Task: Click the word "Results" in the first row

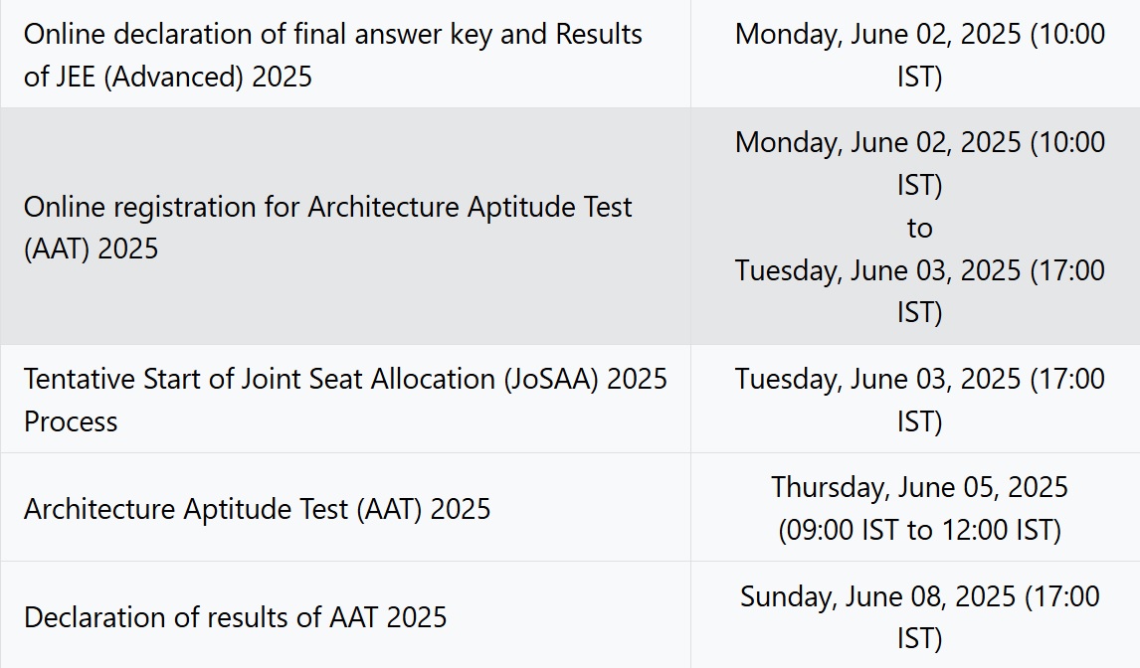Action: (x=599, y=34)
